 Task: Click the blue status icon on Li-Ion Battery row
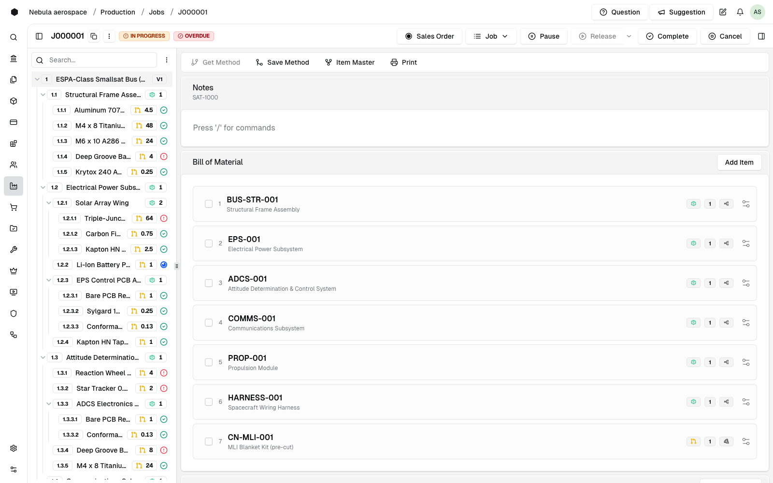pos(164,265)
